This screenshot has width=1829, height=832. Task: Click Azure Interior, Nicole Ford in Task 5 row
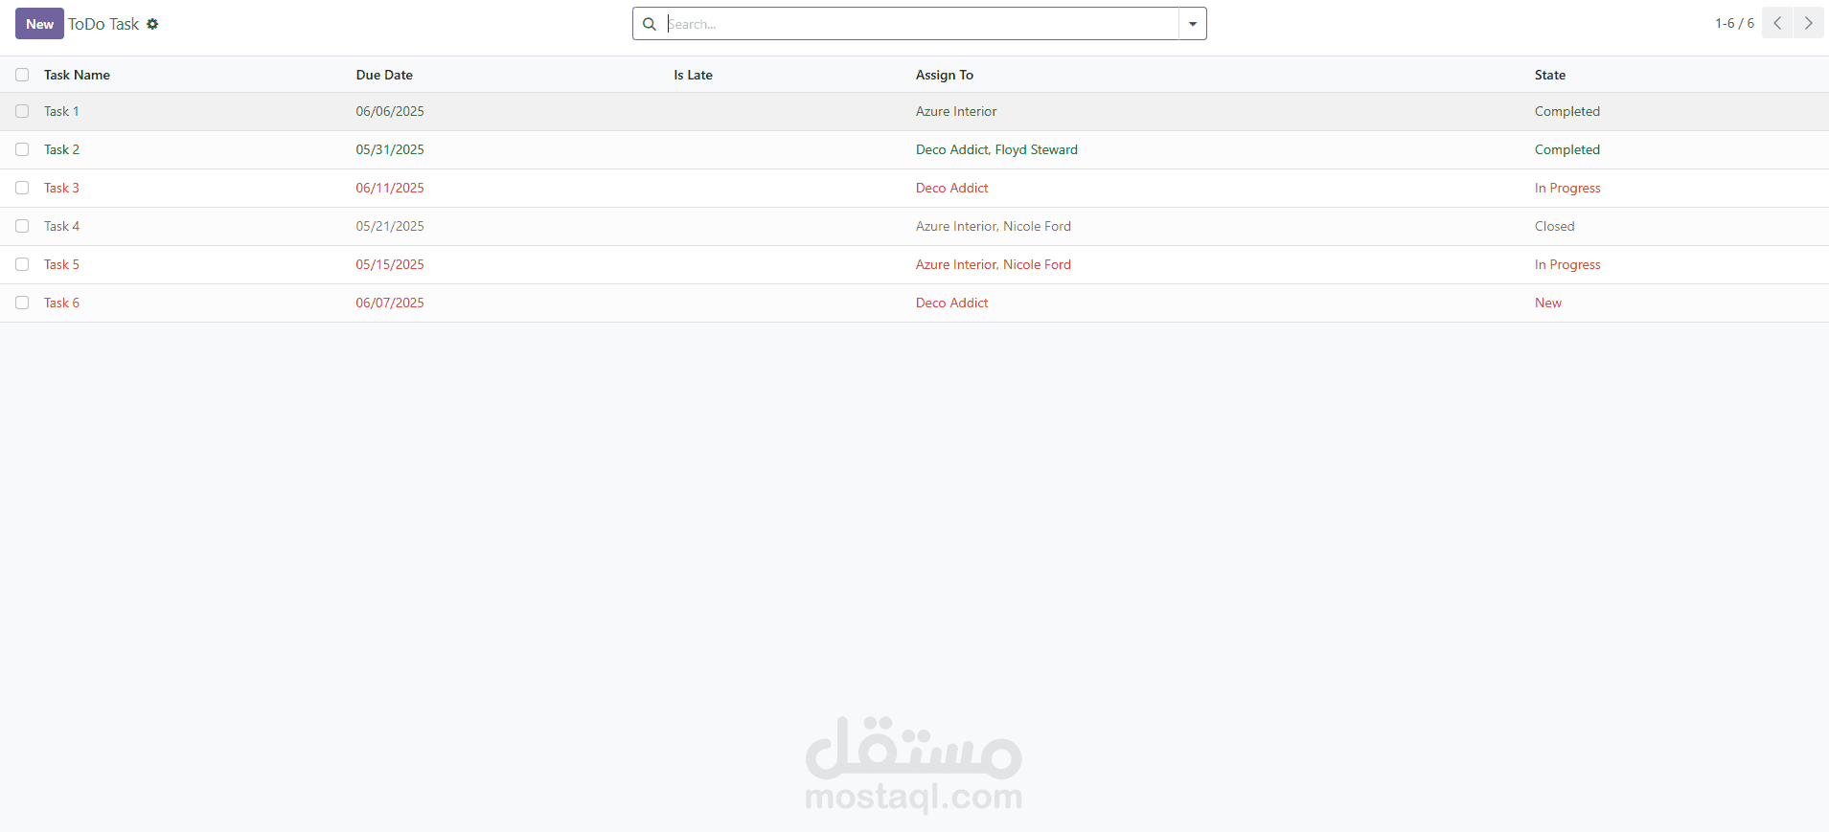pos(994,264)
